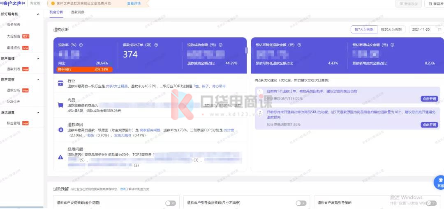Open the 女装/女士精品 industry link
444x209 pixels.
pyautogui.click(x=117, y=86)
